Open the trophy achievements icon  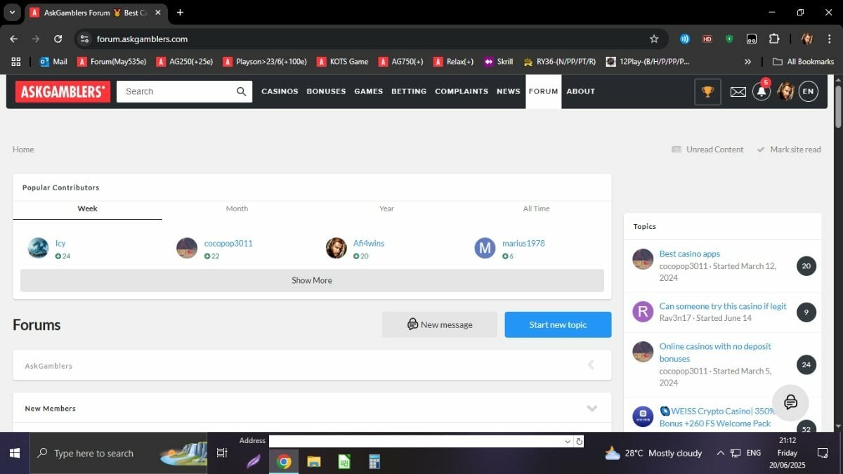coord(707,91)
